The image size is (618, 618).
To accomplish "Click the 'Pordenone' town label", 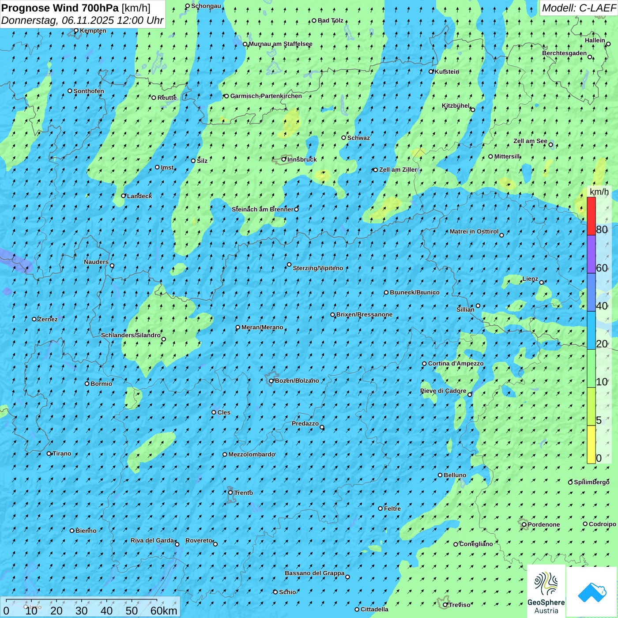I will pyautogui.click(x=544, y=524).
